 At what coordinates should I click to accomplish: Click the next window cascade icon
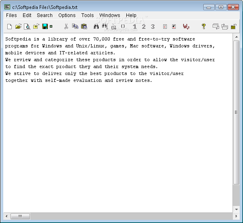pyautogui.click(x=216, y=26)
